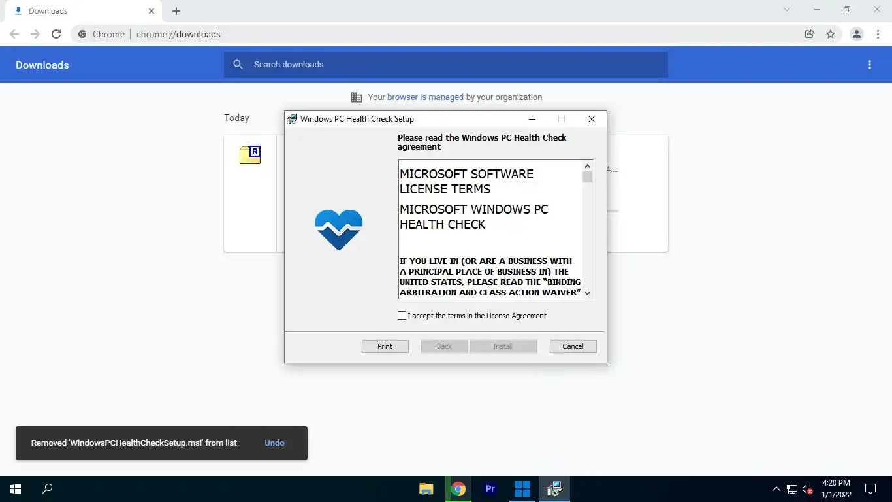Screen dimensions: 892x502
Task: Open the Chrome profile avatar
Action: [857, 34]
